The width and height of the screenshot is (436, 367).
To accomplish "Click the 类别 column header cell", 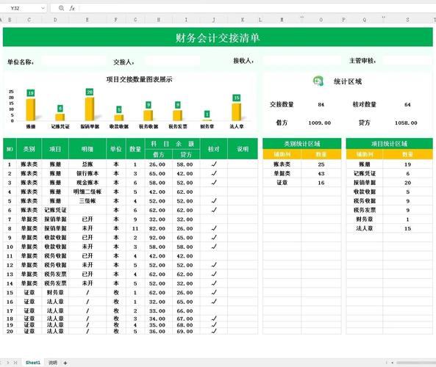I will pyautogui.click(x=29, y=149).
